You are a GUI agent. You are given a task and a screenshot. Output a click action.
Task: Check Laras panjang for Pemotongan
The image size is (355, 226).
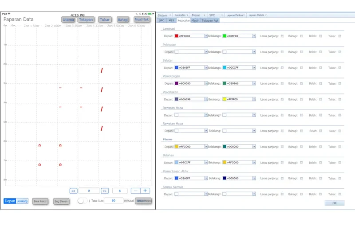[x=282, y=83]
